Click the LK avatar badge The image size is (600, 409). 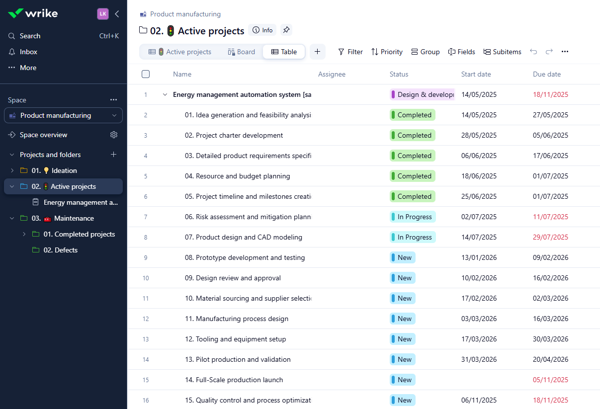click(103, 14)
